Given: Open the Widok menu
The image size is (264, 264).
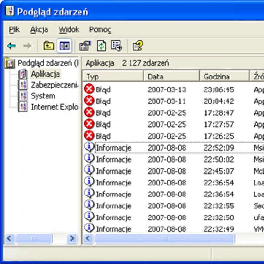Looking at the screenshot, I should click(69, 30).
